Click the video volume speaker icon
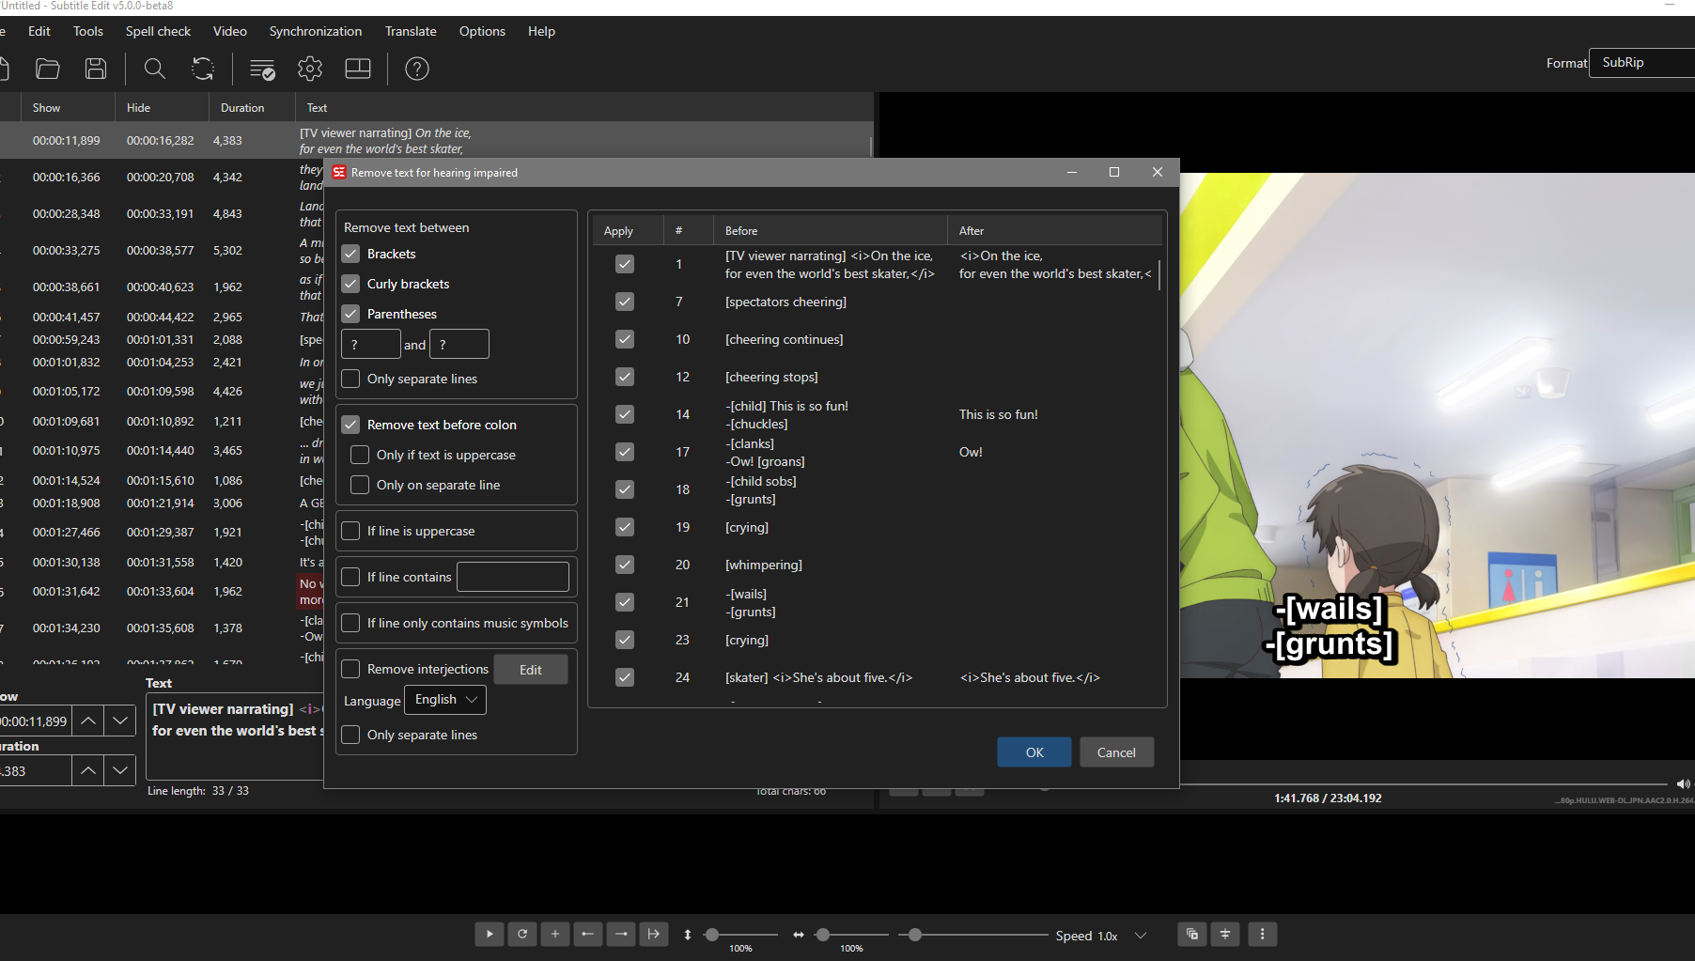This screenshot has height=961, width=1695. (1683, 783)
